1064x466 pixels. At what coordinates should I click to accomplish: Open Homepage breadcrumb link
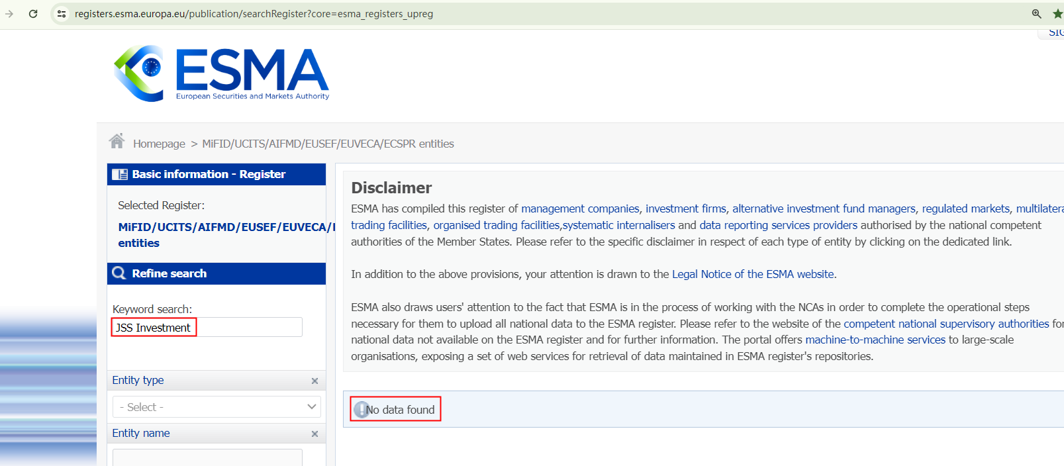tap(159, 144)
